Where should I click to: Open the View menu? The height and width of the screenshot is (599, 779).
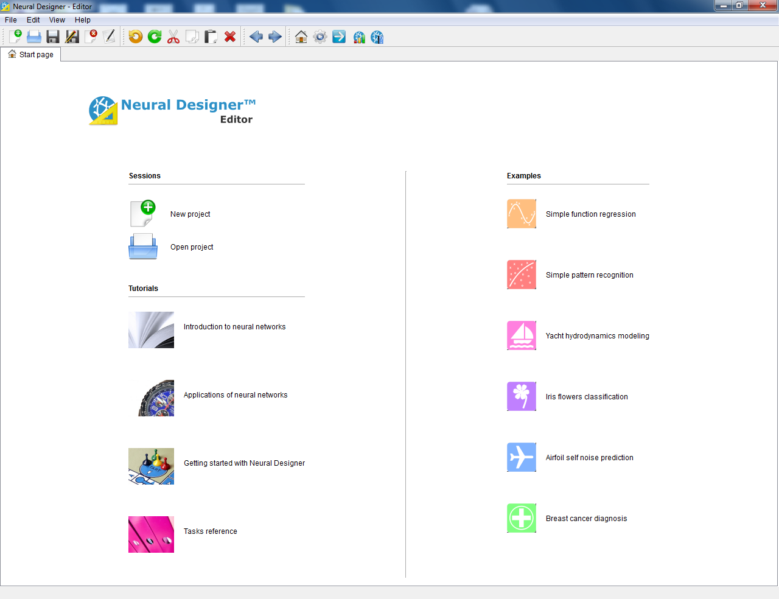tap(57, 20)
